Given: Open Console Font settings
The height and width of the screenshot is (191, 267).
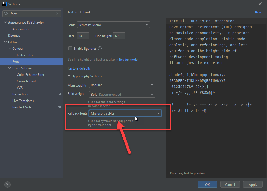Looking at the screenshot, I should (26, 81).
